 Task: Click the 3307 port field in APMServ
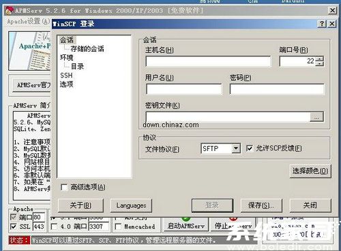tap(98, 227)
